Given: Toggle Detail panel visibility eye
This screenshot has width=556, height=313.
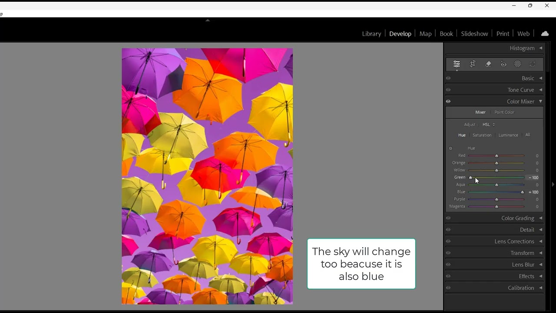Looking at the screenshot, I should (448, 230).
